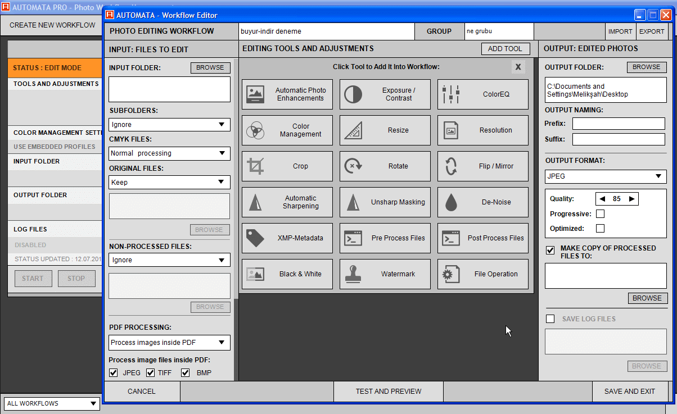Click Test and Preview

pyautogui.click(x=389, y=392)
